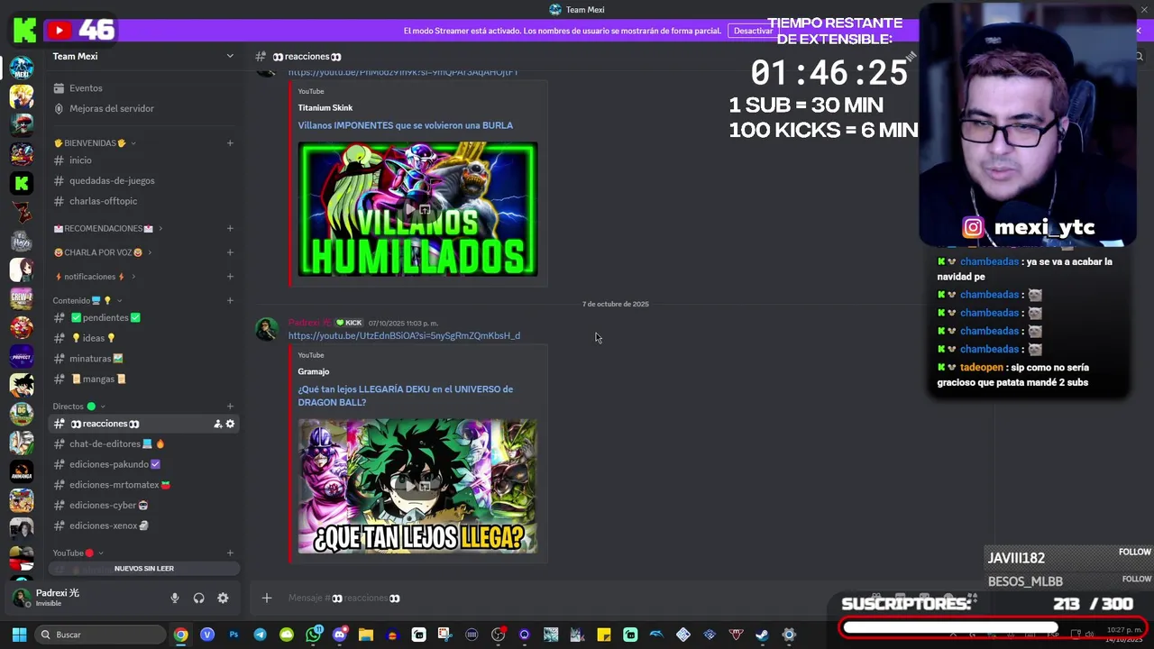
Task: Click the plus attachment button in message box
Action: tap(266, 598)
